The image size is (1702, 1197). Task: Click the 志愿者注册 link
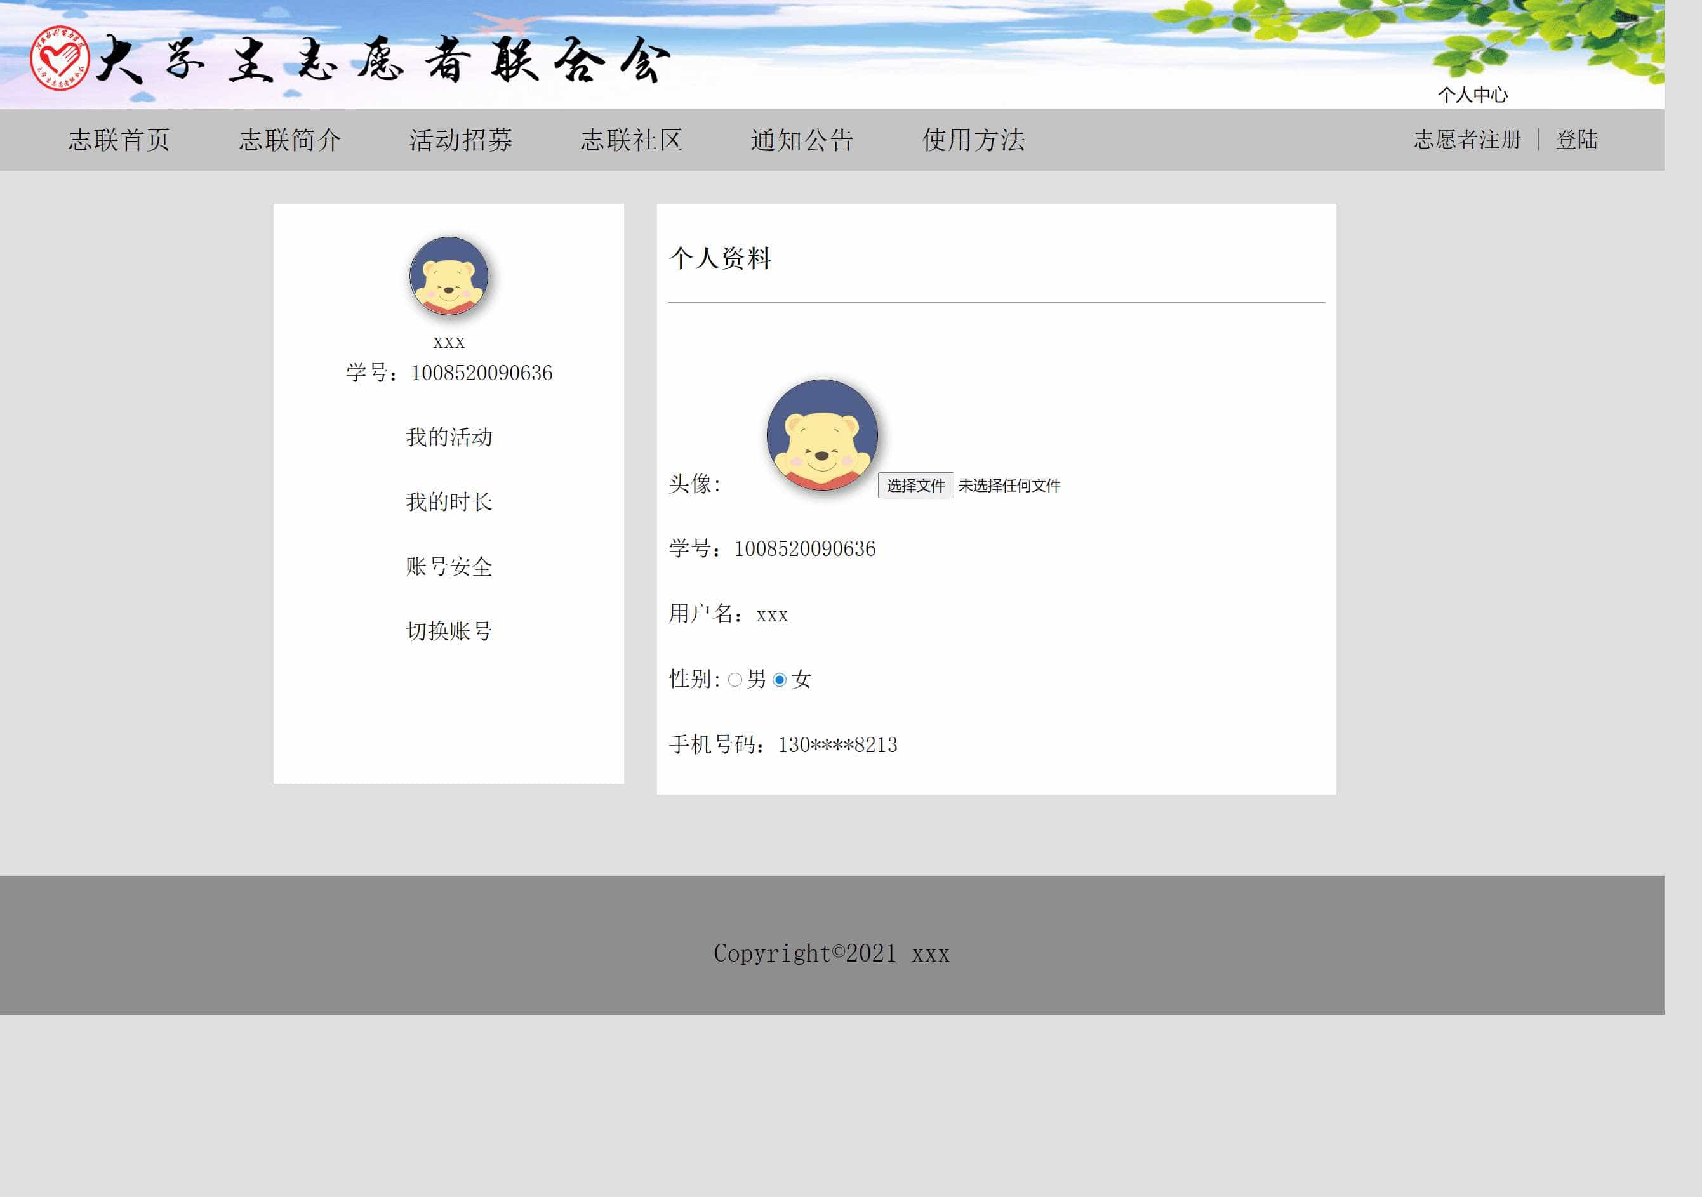[x=1467, y=140]
